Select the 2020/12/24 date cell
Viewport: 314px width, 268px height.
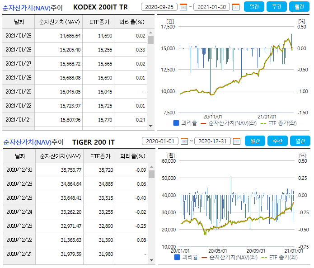point(19,212)
